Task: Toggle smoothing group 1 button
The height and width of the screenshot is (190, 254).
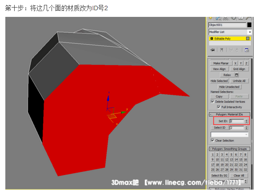Action: 213,154
